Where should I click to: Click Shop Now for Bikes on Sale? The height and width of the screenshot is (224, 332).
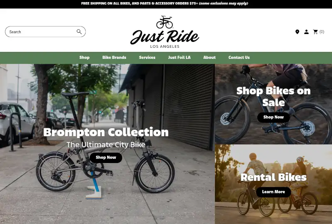click(x=273, y=117)
